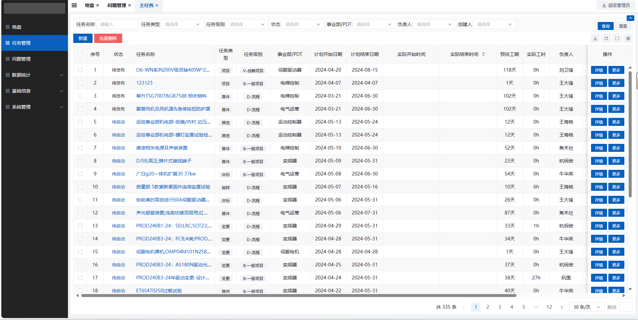
Task: Click the 新建 button
Action: click(x=83, y=38)
